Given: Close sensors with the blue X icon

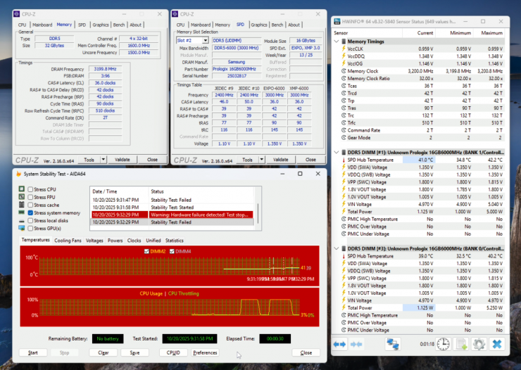Looking at the screenshot, I should coord(497,344).
